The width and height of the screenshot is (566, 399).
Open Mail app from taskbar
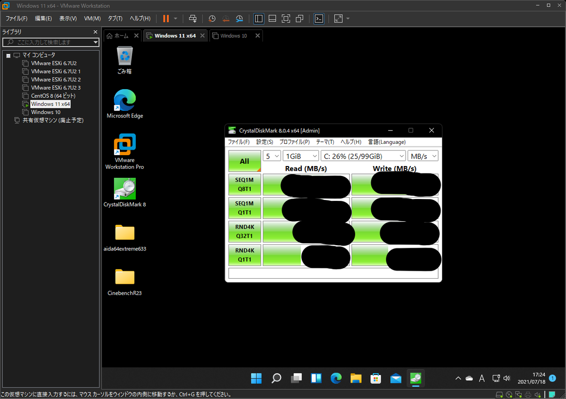tap(396, 378)
